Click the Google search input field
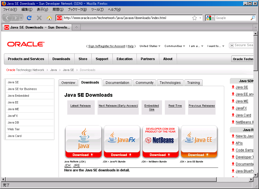Screen dimensions: 259x189 coord(233,18)
